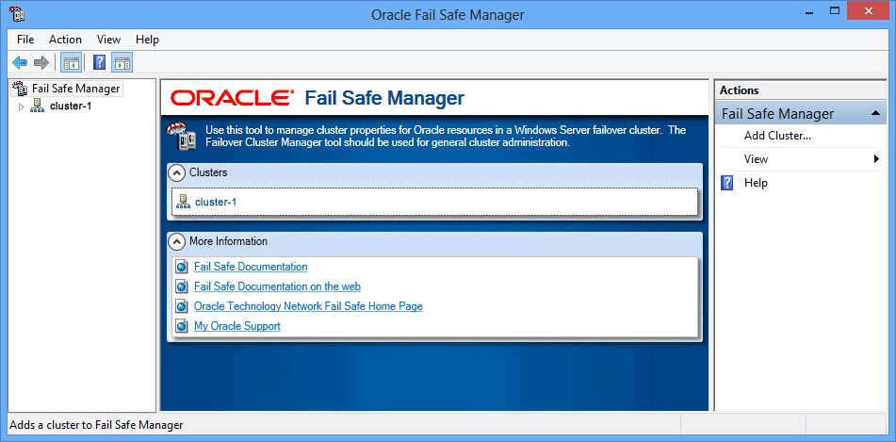896x442 pixels.
Task: Open Fail Safe Documentation on the web
Action: pyautogui.click(x=277, y=286)
